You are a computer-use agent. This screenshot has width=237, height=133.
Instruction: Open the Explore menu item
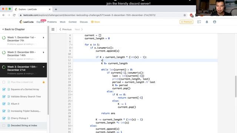click(40, 22)
